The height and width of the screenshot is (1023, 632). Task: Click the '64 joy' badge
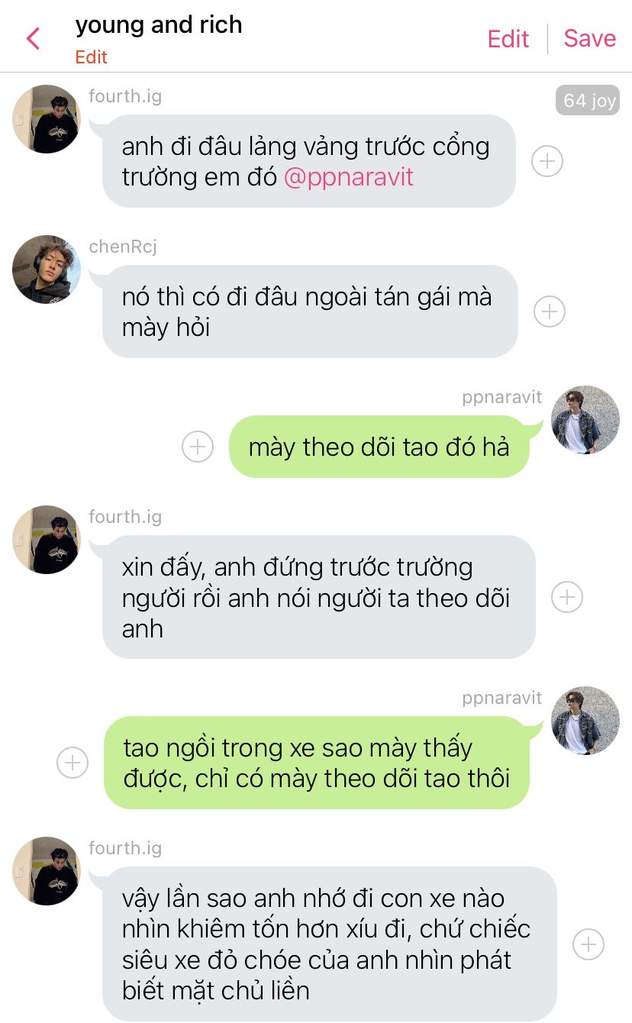point(587,101)
